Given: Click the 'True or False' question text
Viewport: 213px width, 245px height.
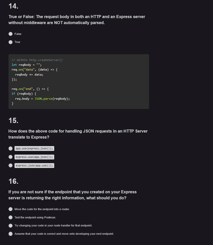Looking at the screenshot, I should 77,20.
